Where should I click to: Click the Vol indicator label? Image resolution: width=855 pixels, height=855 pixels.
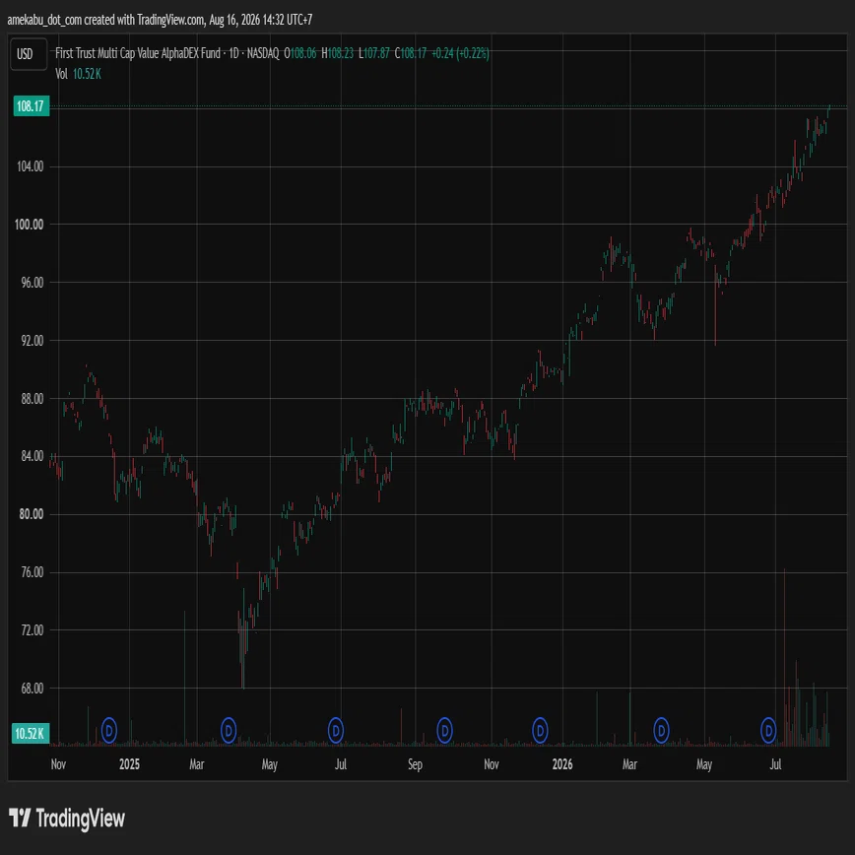[x=61, y=74]
